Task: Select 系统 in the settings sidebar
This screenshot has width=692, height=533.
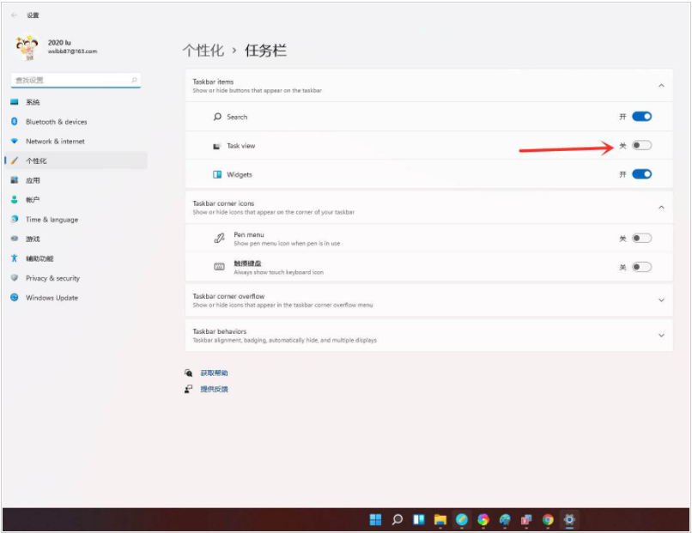Action: 33,102
